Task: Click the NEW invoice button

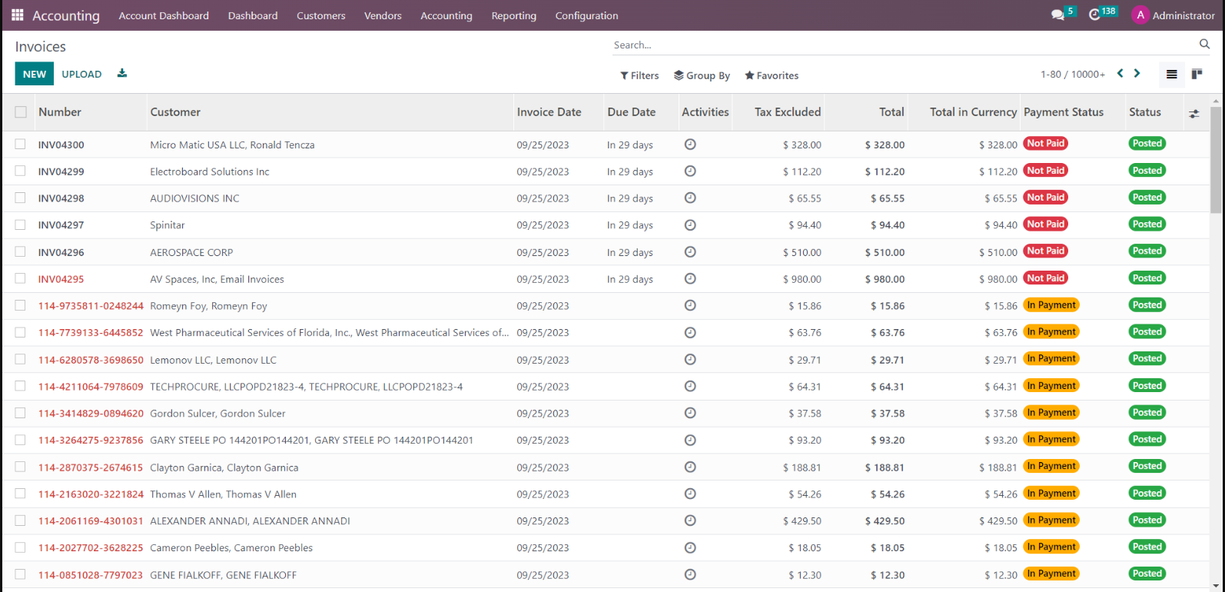Action: 35,74
